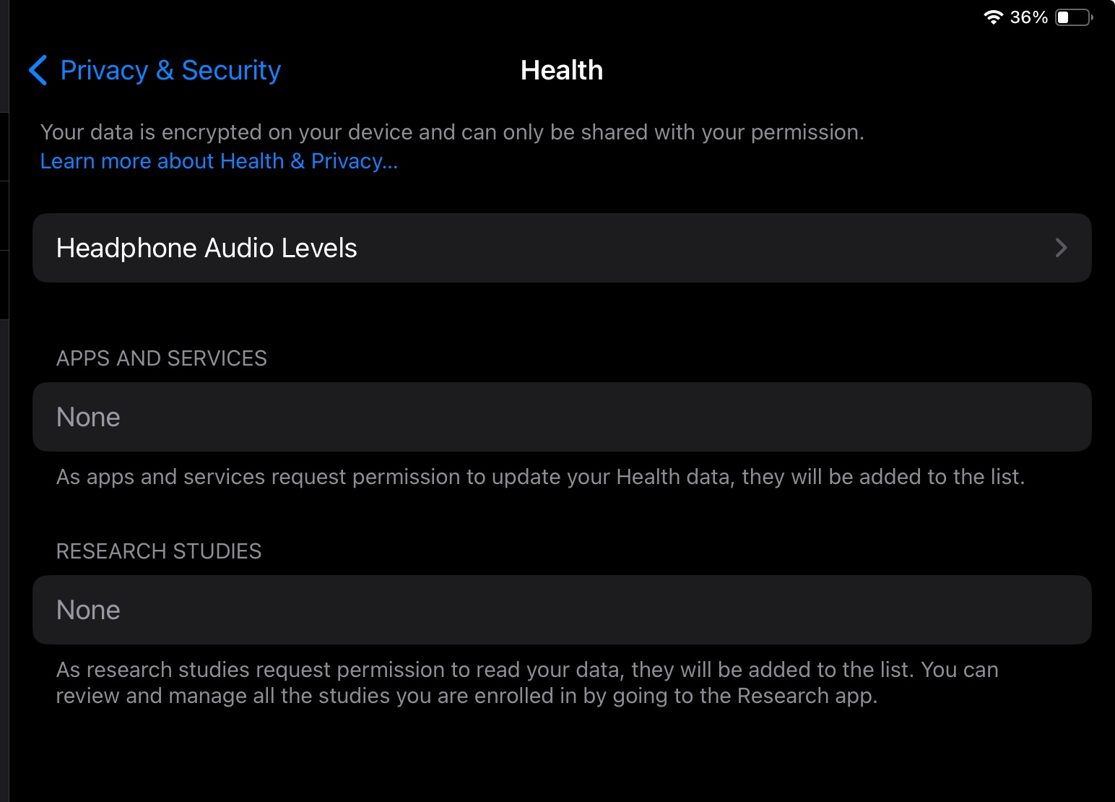Go back to Privacy & Security
Screen dimensions: 1115x802
click(x=170, y=70)
